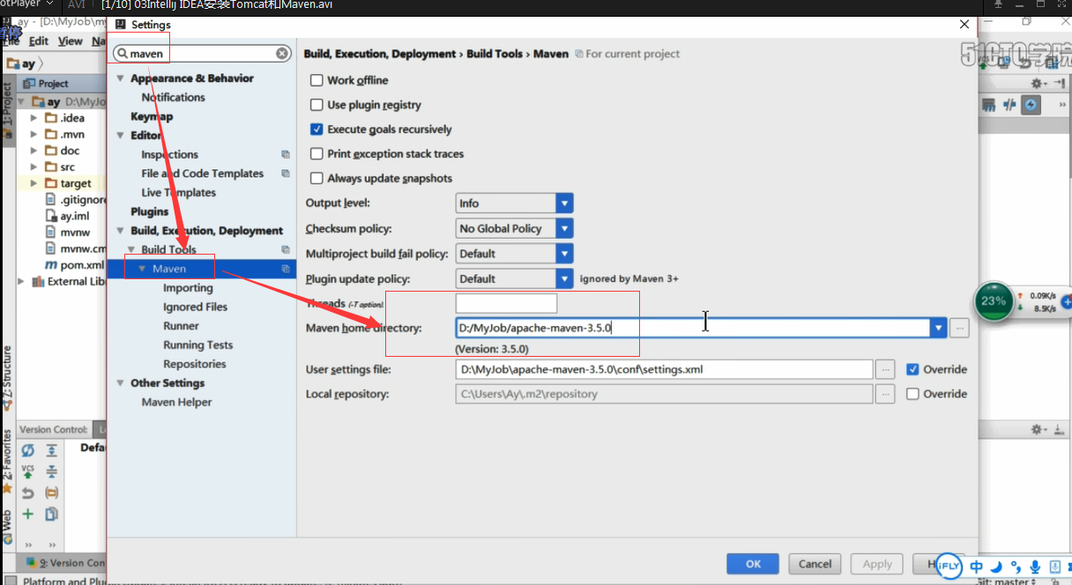Uncheck Override for User settings file
The height and width of the screenshot is (585, 1072).
(x=912, y=369)
